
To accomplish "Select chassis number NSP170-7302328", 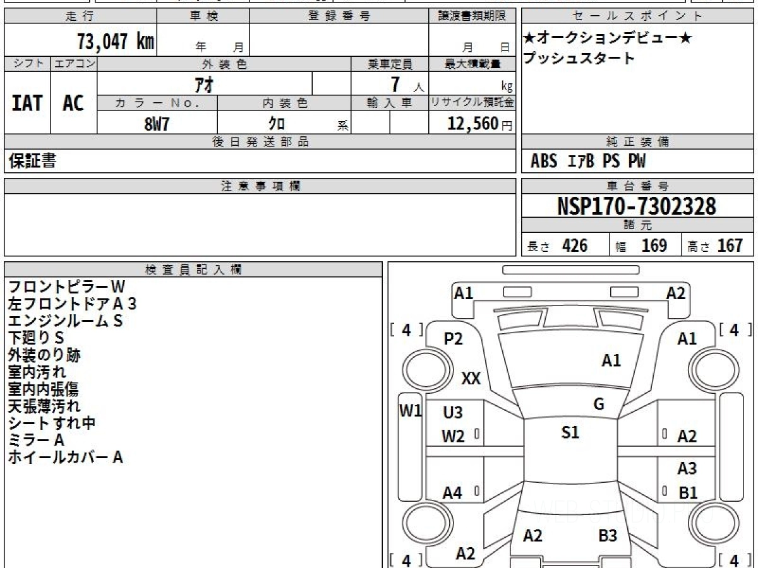I will 637,206.
